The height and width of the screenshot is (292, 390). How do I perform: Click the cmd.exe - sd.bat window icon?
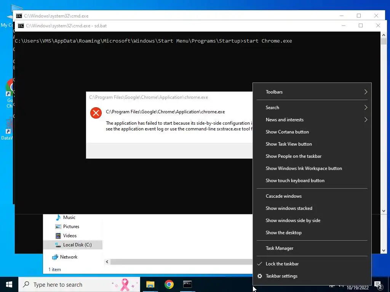[x=21, y=26]
